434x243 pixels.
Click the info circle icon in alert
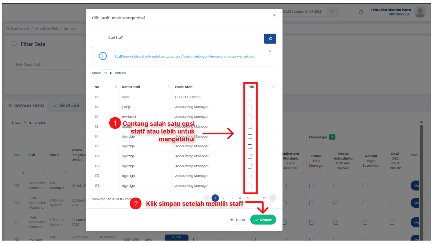point(103,56)
